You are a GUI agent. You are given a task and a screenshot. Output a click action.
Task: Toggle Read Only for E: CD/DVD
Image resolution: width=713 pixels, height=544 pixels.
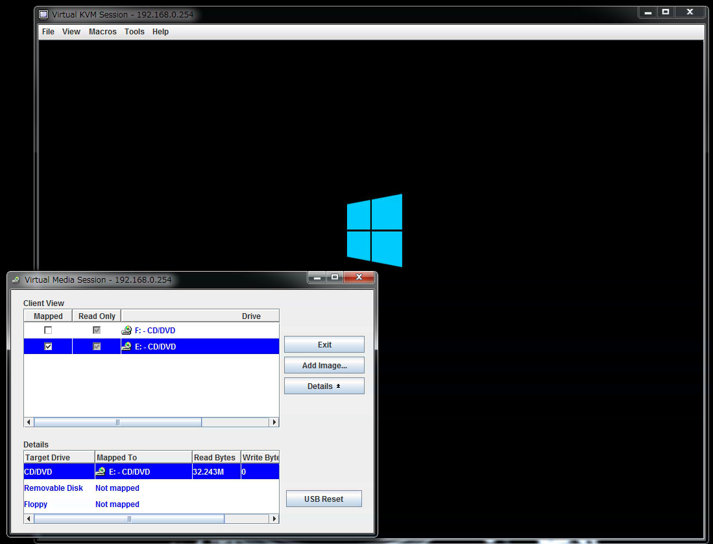point(97,346)
